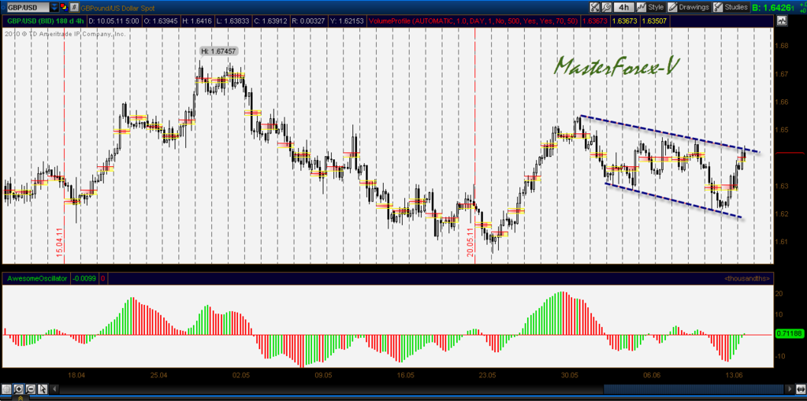Click the 23.05 date on time axis

487,375
